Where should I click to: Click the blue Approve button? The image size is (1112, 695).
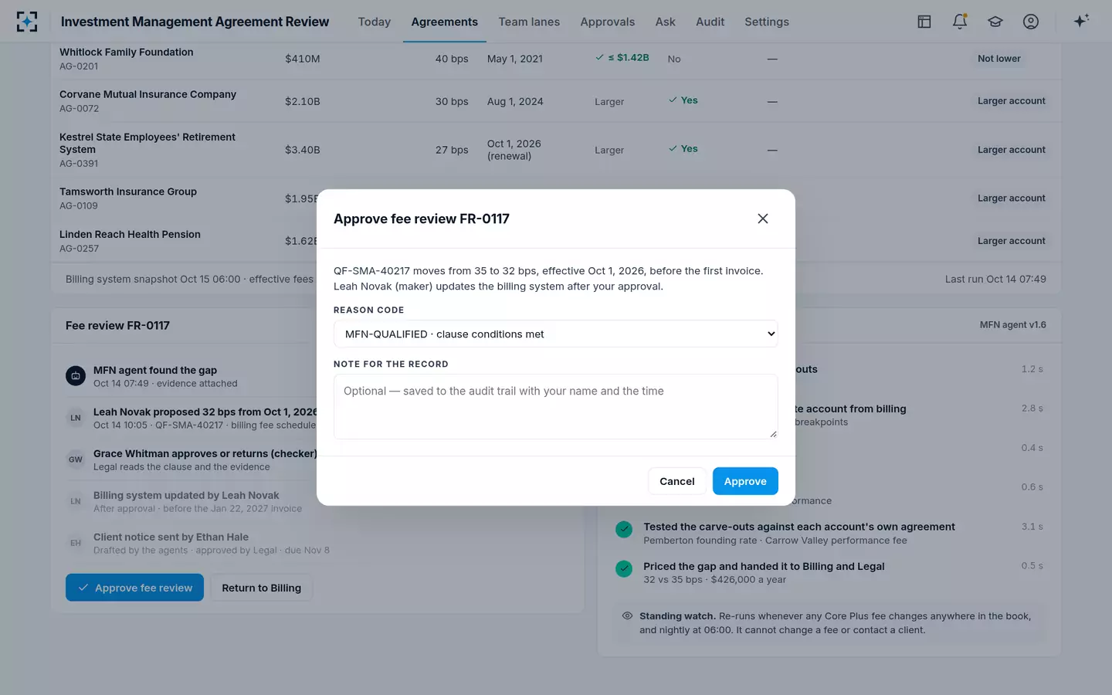coord(745,481)
